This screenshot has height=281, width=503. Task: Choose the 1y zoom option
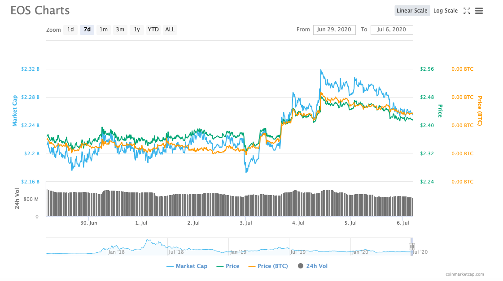pos(137,30)
